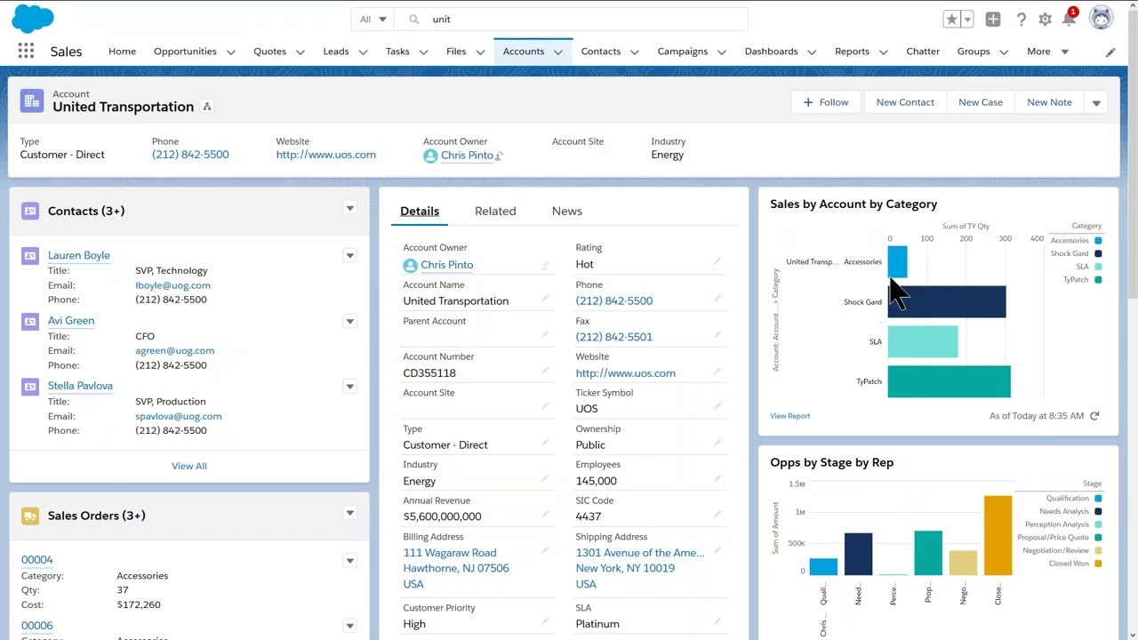Click the Lauren Boyle contact icon
1138x640 pixels.
tap(30, 256)
